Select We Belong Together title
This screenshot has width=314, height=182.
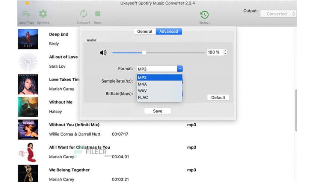(69, 170)
